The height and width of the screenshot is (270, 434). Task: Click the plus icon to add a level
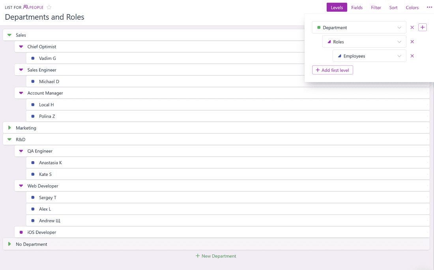pyautogui.click(x=423, y=27)
